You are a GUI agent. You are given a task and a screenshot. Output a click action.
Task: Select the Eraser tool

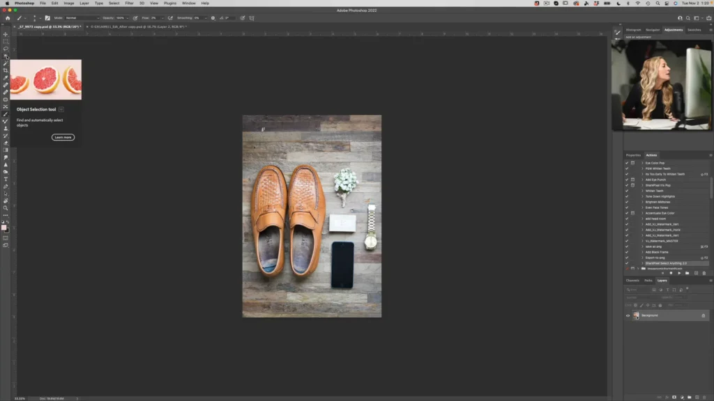tap(6, 143)
